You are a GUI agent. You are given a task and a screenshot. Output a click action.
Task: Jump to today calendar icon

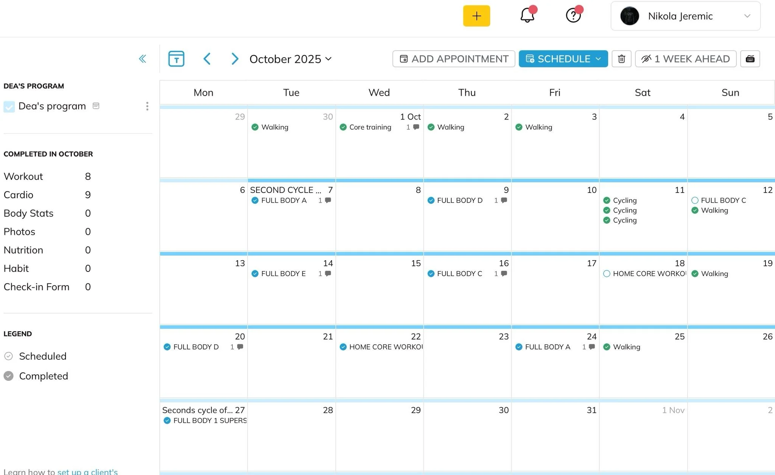(x=176, y=59)
